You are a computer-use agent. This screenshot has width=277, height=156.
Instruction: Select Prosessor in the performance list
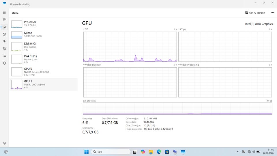tap(44, 24)
